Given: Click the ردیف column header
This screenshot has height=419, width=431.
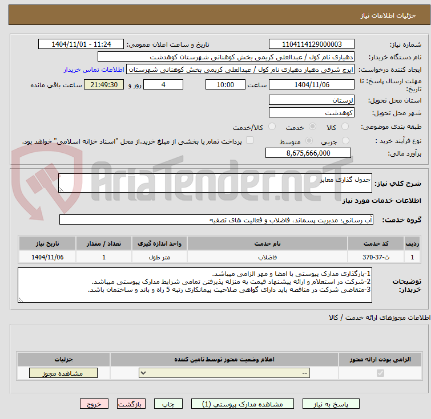Looking at the screenshot, I should click(412, 243).
